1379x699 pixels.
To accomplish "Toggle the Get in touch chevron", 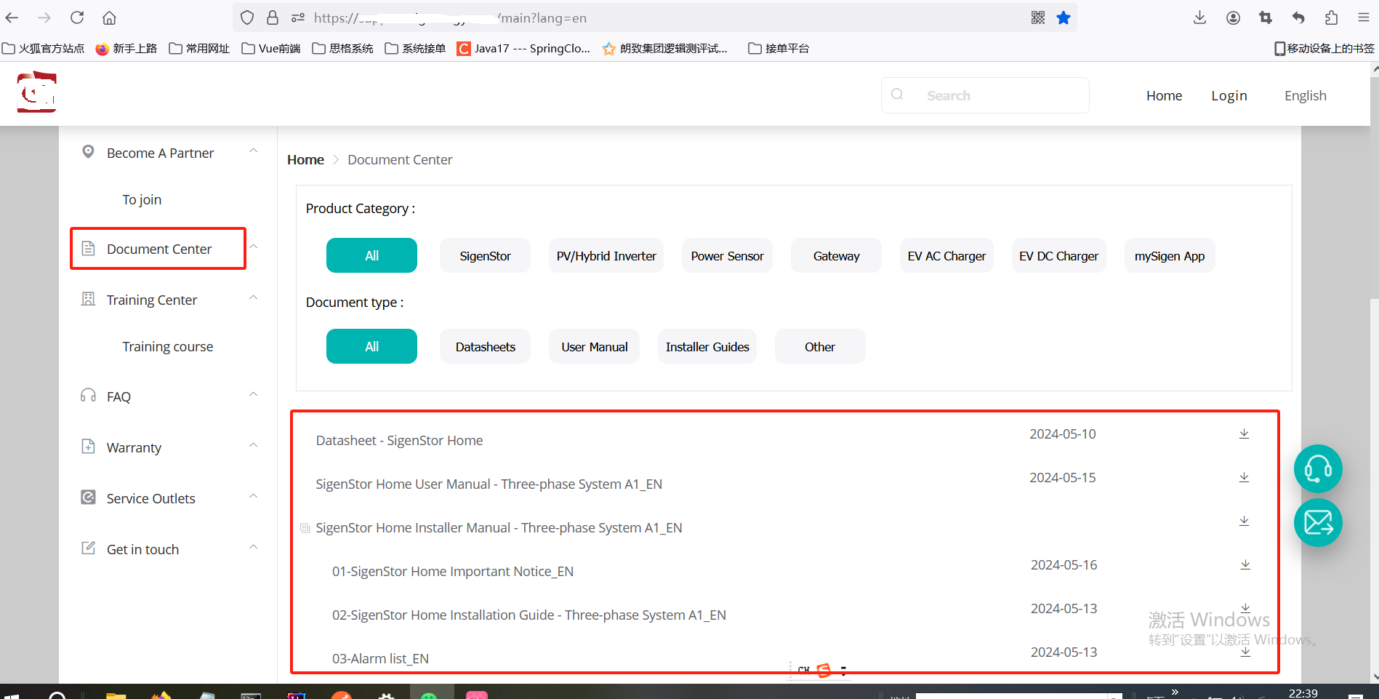I will point(253,547).
